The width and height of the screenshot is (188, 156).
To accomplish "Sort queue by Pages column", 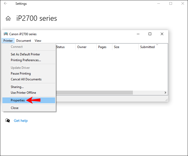I will [x=104, y=47].
